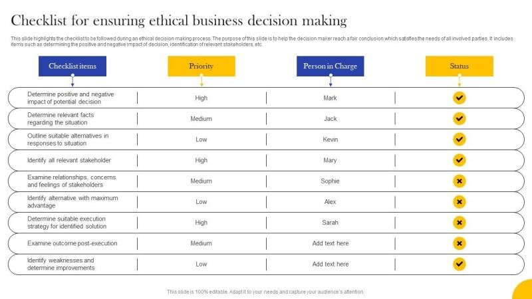
Task: Select the Person in Charge header
Action: [x=330, y=66]
